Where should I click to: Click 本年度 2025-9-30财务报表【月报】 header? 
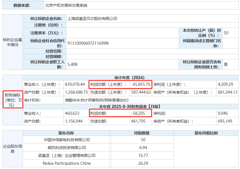click(130, 107)
